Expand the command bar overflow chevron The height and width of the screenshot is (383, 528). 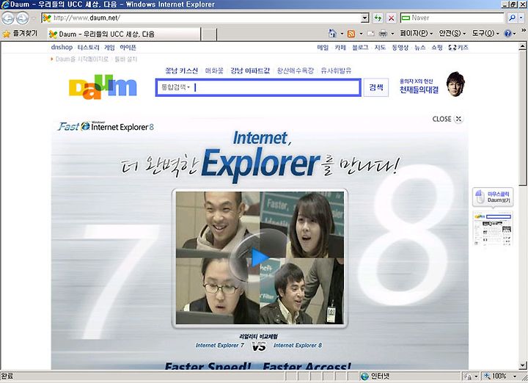(524, 31)
